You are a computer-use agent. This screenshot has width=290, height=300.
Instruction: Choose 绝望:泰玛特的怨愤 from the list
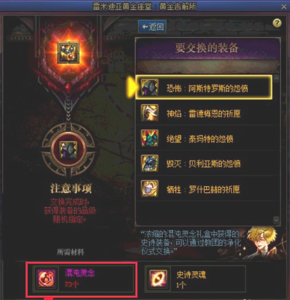205,138
